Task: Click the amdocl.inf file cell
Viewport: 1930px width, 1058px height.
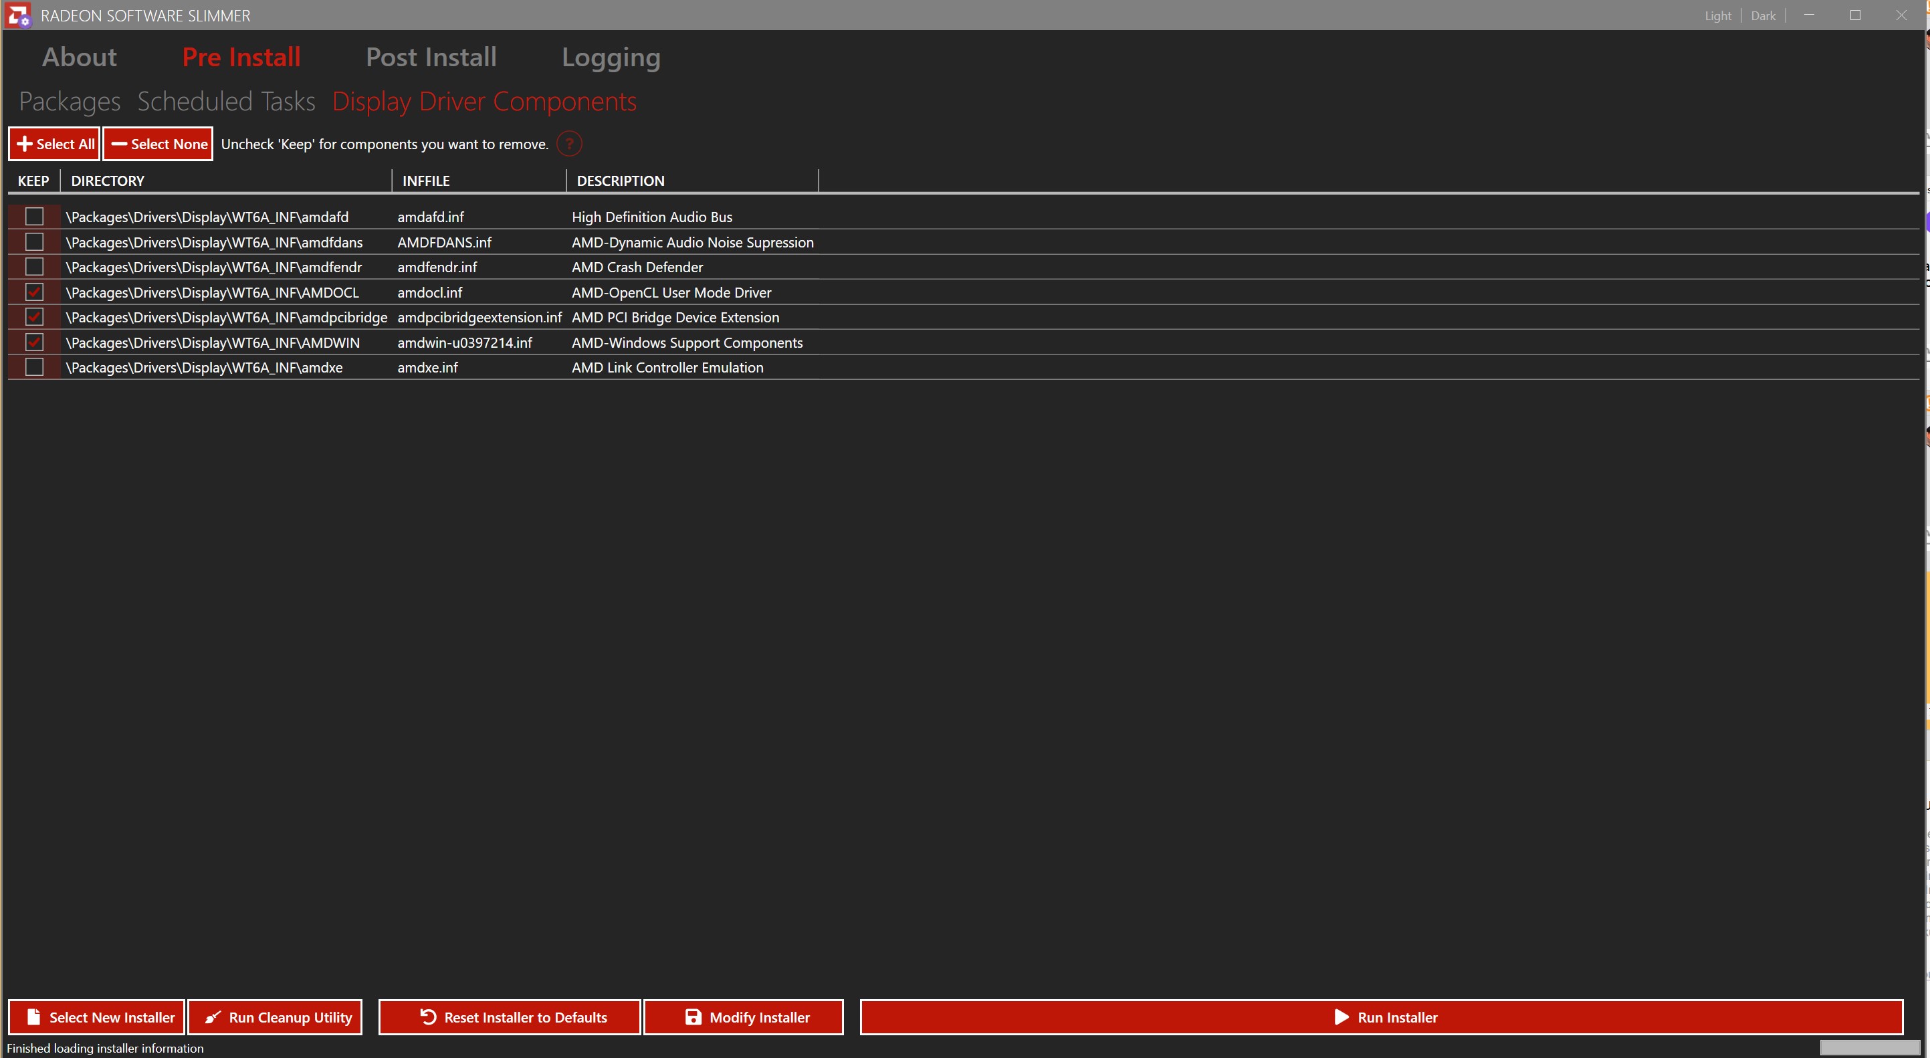Action: [429, 292]
